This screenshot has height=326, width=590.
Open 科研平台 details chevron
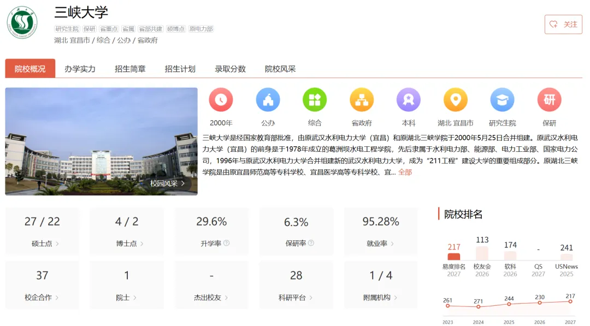[x=311, y=298]
